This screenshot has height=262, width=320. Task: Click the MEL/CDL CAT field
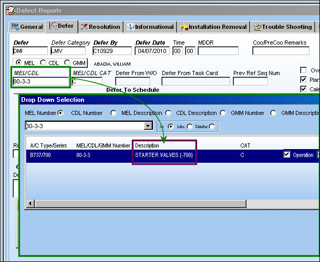87,81
